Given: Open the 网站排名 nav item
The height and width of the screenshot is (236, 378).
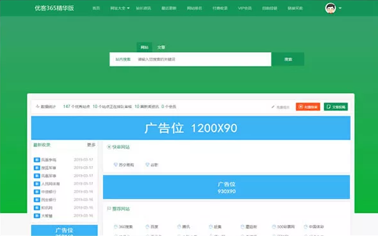Looking at the screenshot, I should click(194, 8).
